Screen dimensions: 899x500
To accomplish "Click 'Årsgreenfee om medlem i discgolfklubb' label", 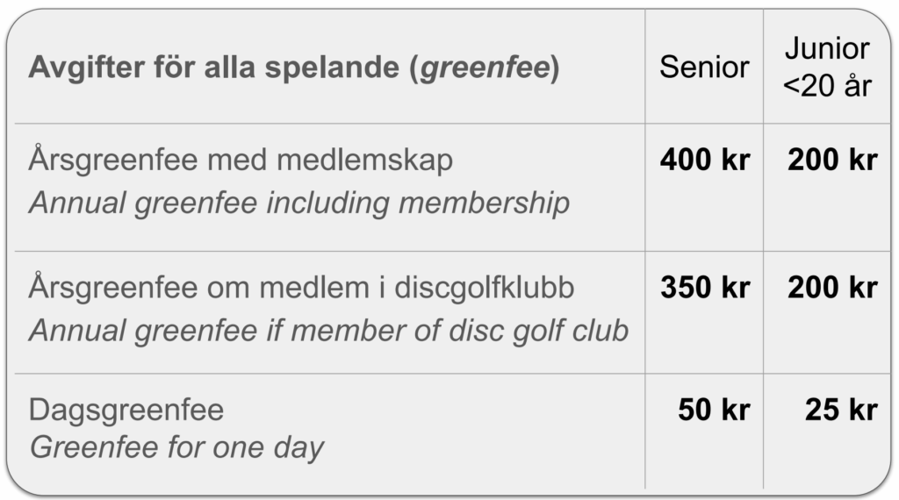I will [x=301, y=288].
